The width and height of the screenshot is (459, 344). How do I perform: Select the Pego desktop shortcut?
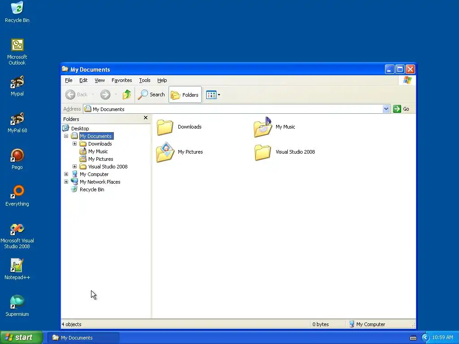pos(17,159)
